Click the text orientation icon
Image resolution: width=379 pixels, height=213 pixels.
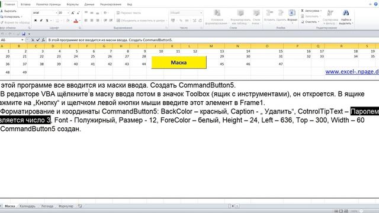[105, 13]
